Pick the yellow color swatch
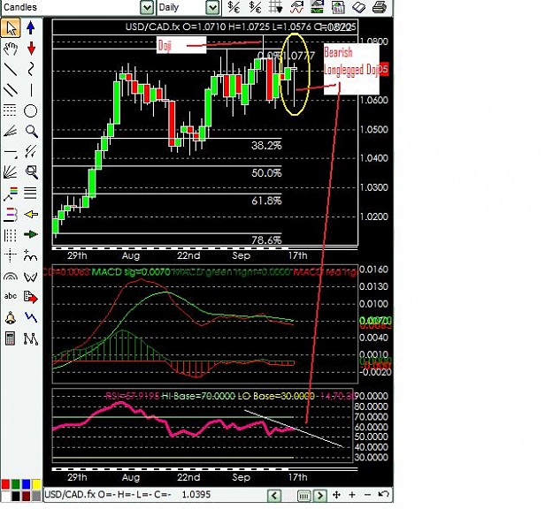 [x=36, y=484]
